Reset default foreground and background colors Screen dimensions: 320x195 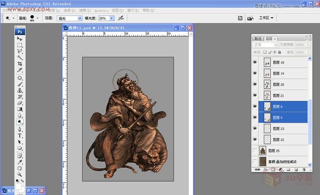pos(17,181)
